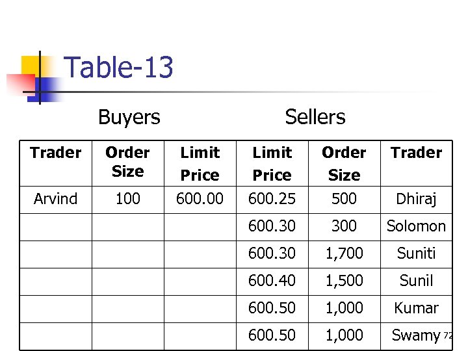The height and width of the screenshot is (351, 468).
Task: Click the Arvind trader cell
Action: [x=55, y=199]
